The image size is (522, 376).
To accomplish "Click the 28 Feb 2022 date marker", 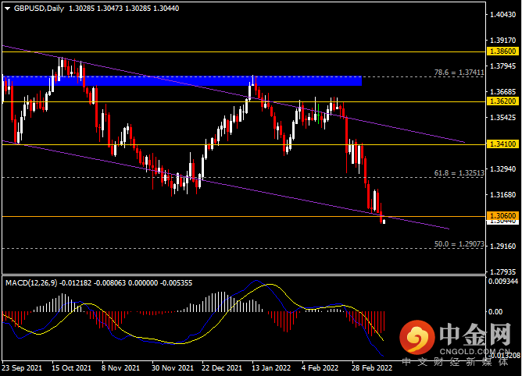I will coord(372,368).
